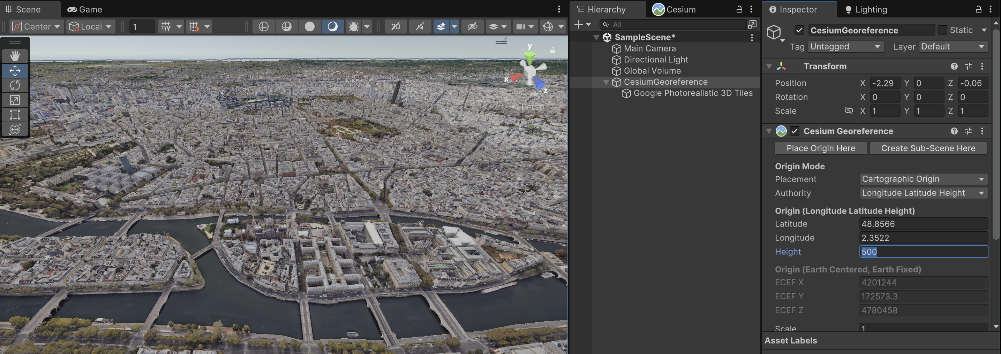The image size is (1001, 354).
Task: Click the Latitude input field
Action: [x=923, y=224]
